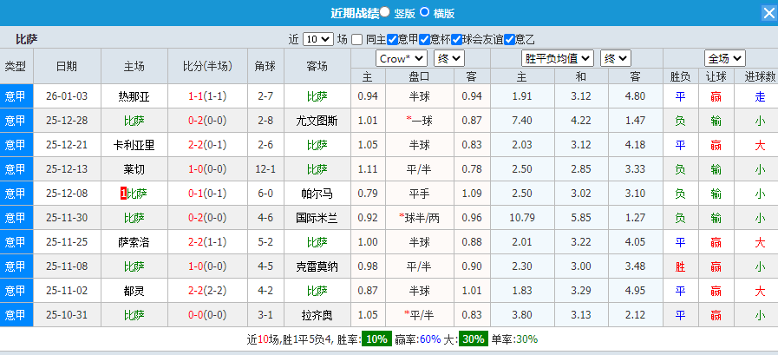Click the 12-1 corner count
Screen dimensions: 778x355
[x=265, y=169]
